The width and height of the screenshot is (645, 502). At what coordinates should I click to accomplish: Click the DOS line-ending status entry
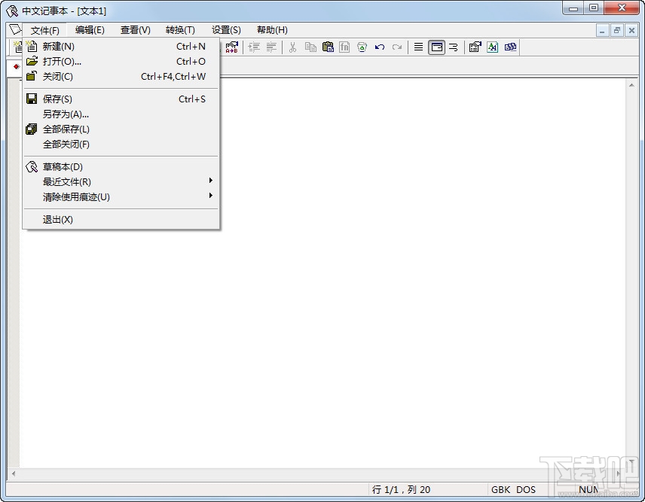(526, 490)
